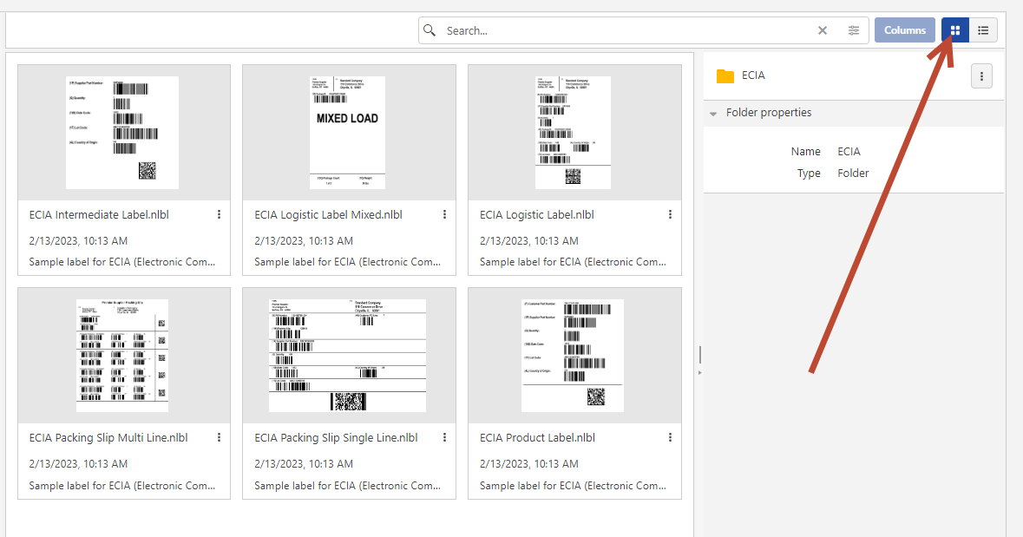
Task: Clear the search field with X
Action: (823, 30)
